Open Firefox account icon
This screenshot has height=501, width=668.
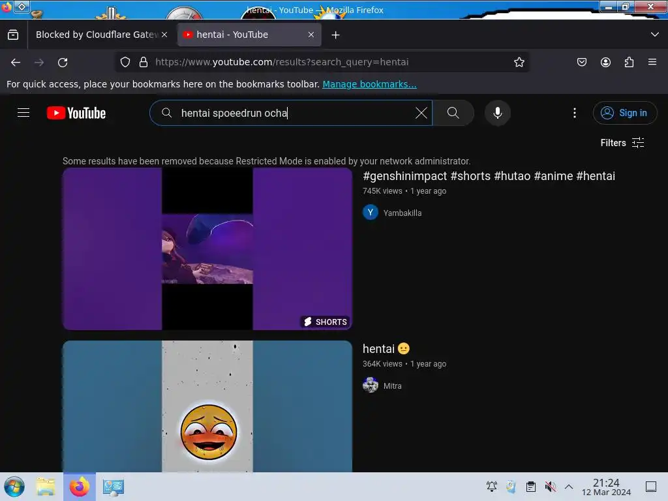point(605,62)
